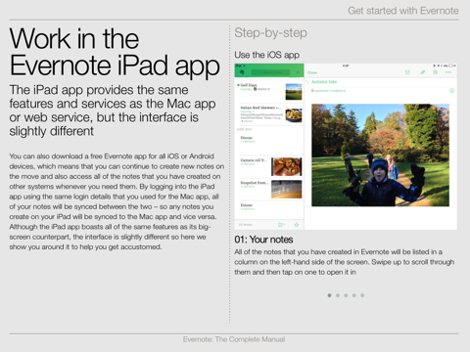
Task: Open the Snapshot from note
Action: (269, 189)
